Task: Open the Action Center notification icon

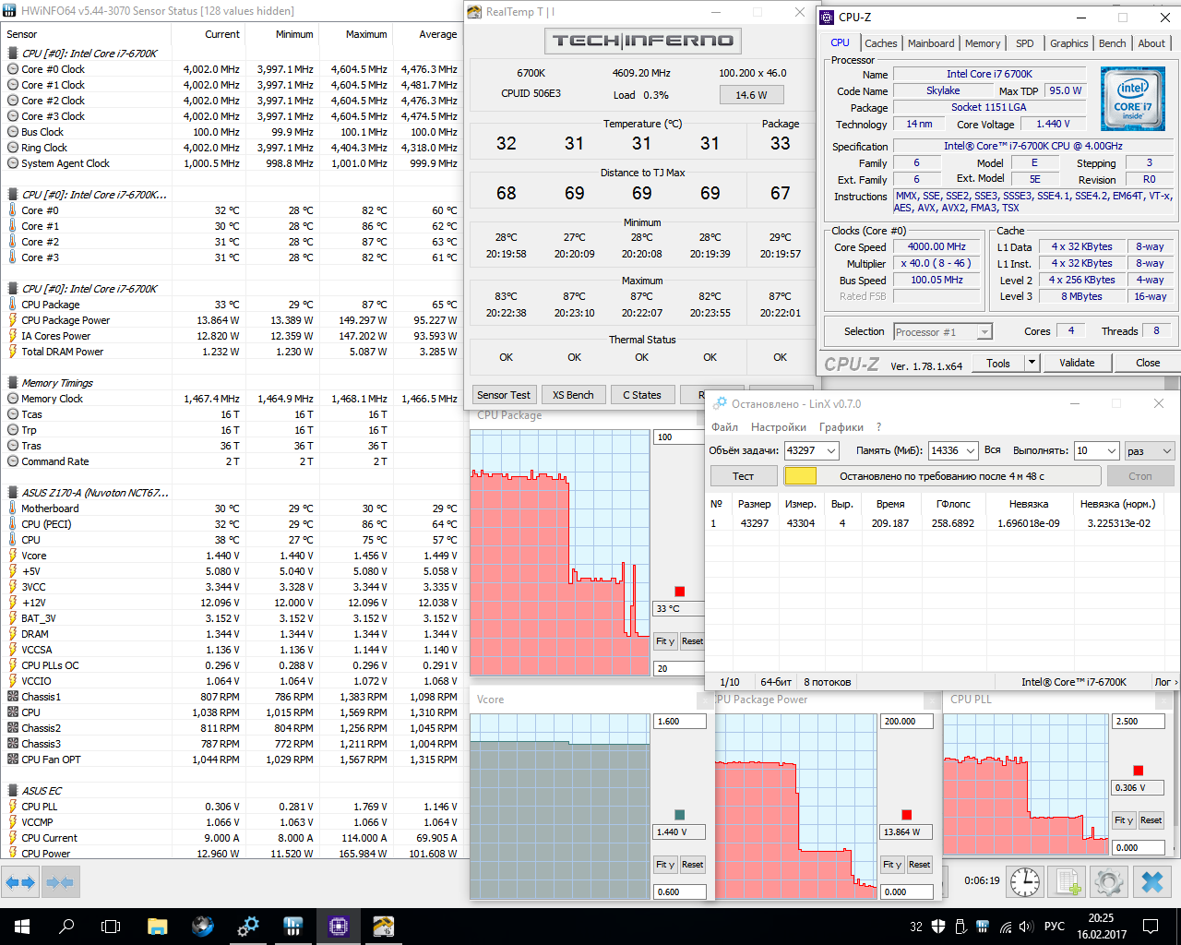Action: pos(1151,927)
